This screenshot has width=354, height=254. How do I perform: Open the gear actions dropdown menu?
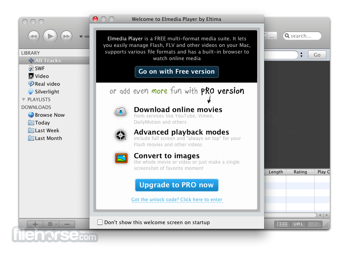coord(51,224)
